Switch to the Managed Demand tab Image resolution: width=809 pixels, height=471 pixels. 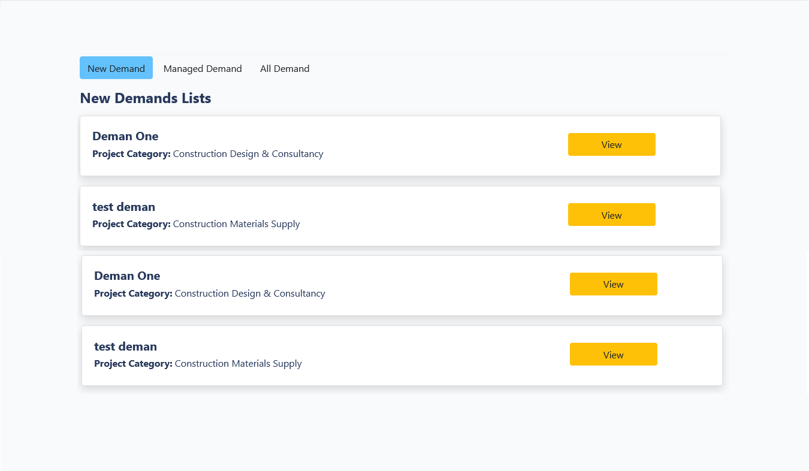203,68
